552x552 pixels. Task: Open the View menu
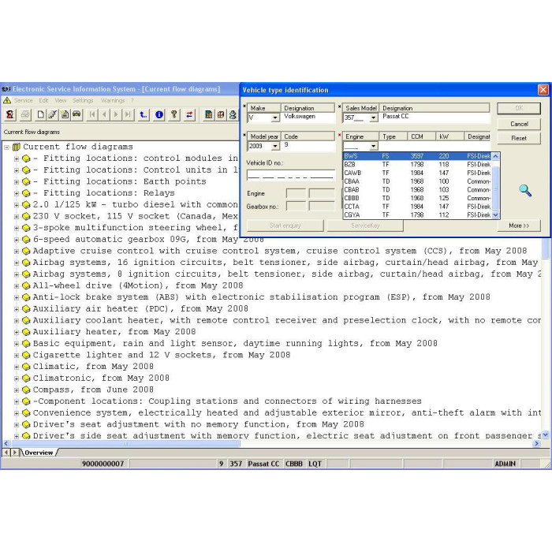tap(61, 101)
